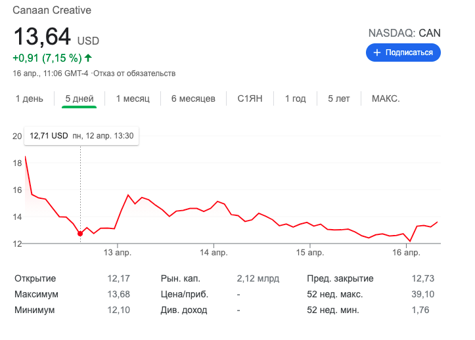This screenshot has width=475, height=340.
Task: Click the 16 апр. date on the axis
Action: point(406,253)
